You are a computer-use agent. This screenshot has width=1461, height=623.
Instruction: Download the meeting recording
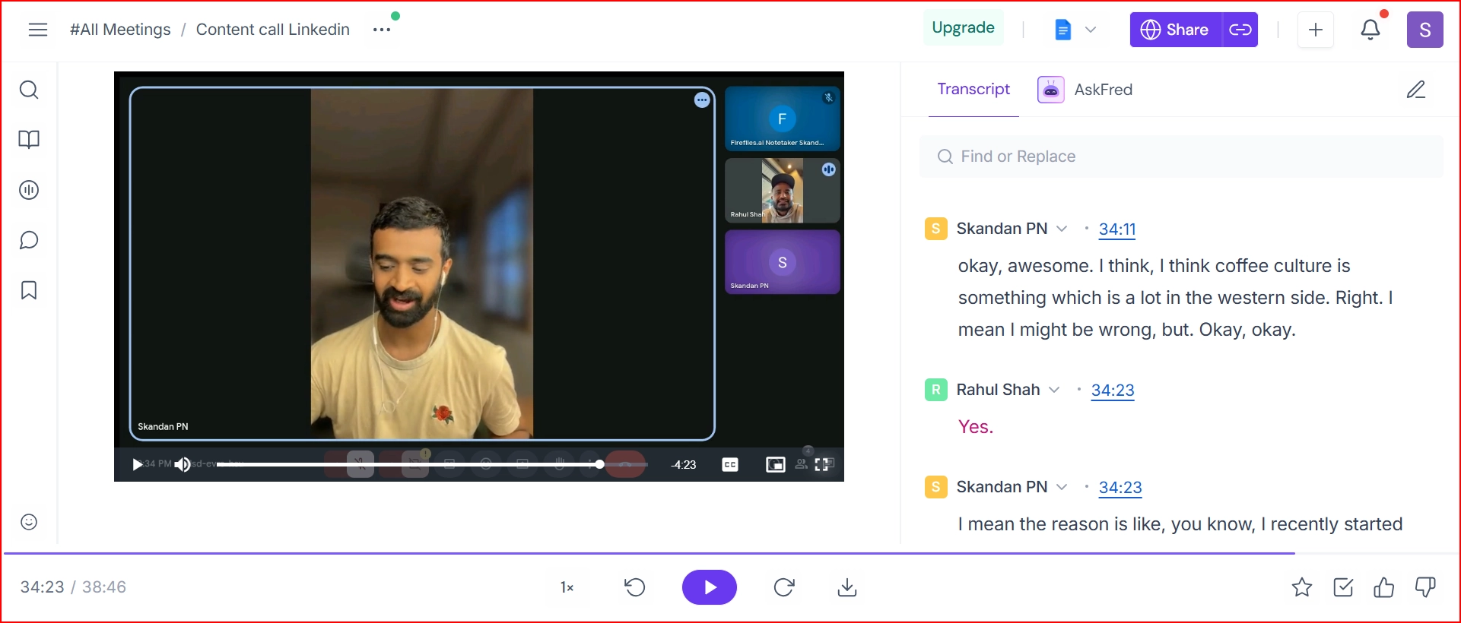pos(846,587)
